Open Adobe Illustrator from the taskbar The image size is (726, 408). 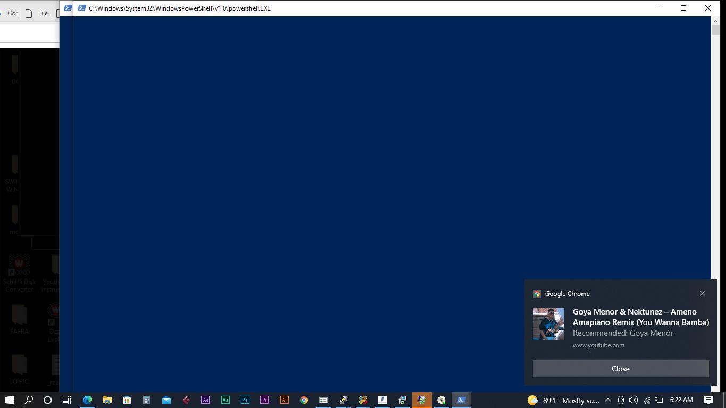click(284, 400)
